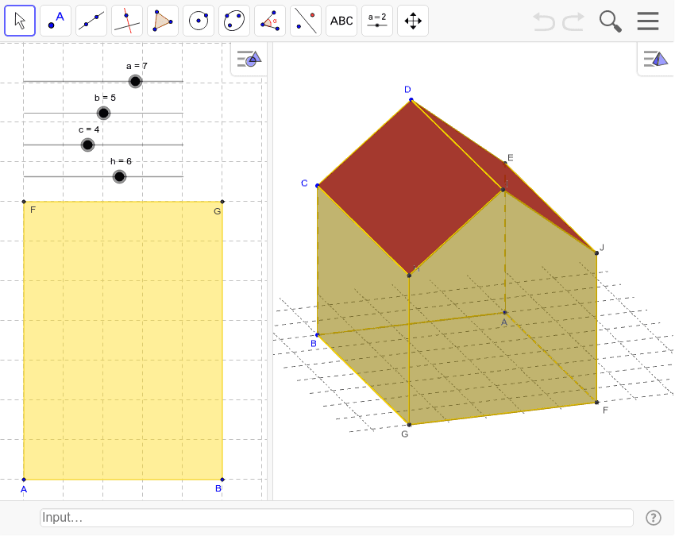The image size is (675, 536).
Task: Select the Circle with Center tool
Action: 199,21
